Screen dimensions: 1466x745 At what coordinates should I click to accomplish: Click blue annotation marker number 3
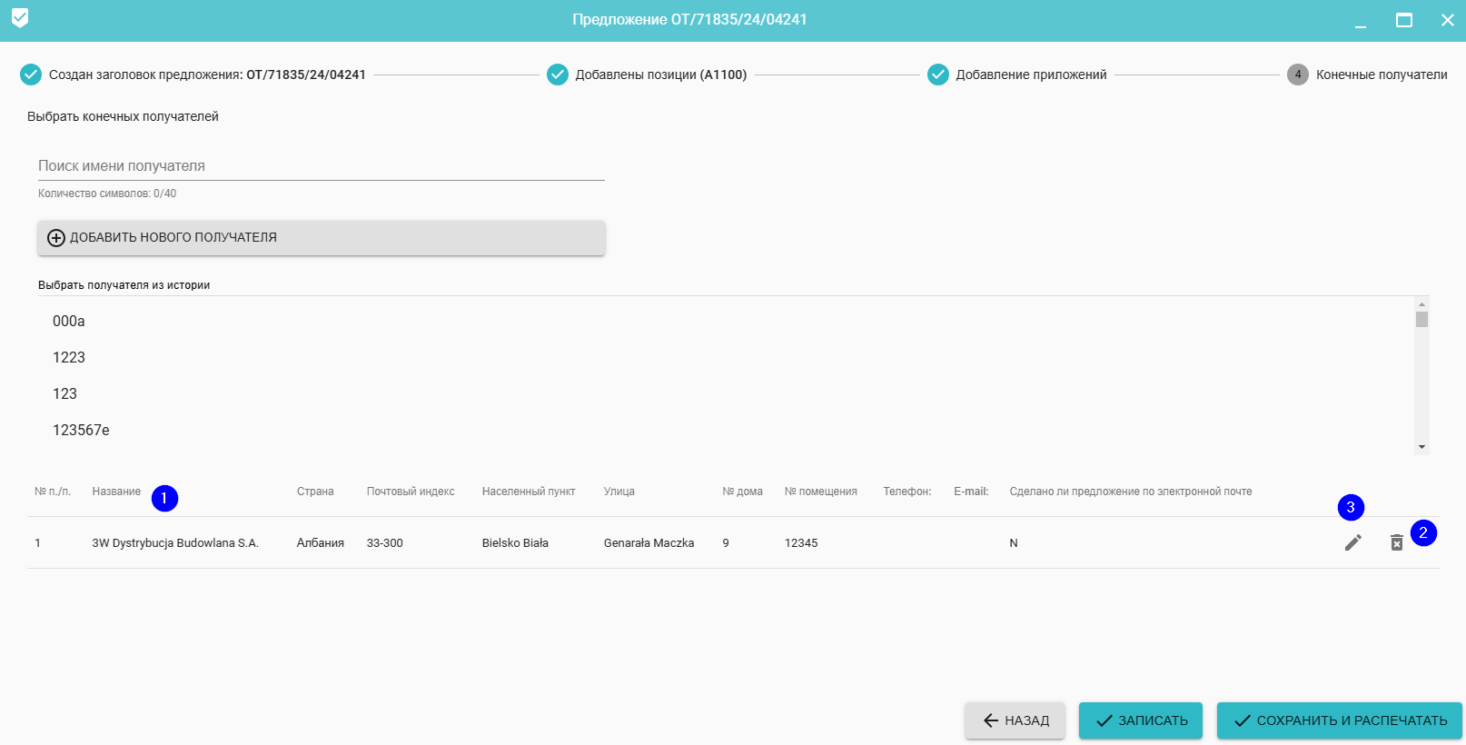point(1351,507)
